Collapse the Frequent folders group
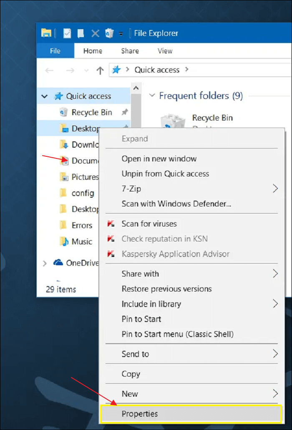The image size is (292, 430). (x=152, y=96)
